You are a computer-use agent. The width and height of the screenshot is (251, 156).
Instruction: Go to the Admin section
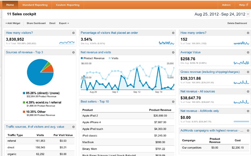(x=226, y=5)
